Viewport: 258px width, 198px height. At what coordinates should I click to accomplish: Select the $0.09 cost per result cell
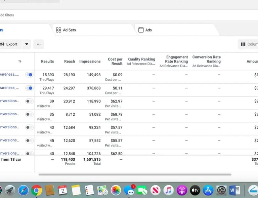118,75
